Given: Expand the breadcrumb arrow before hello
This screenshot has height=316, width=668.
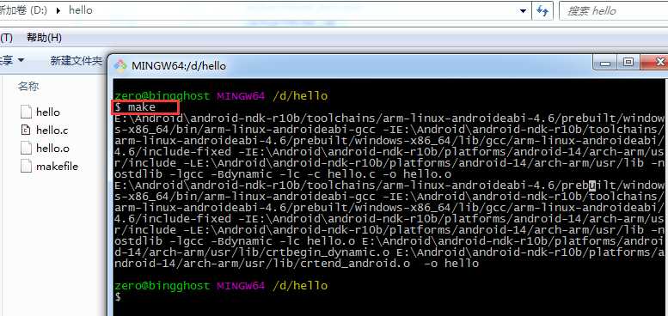Looking at the screenshot, I should click(x=58, y=10).
